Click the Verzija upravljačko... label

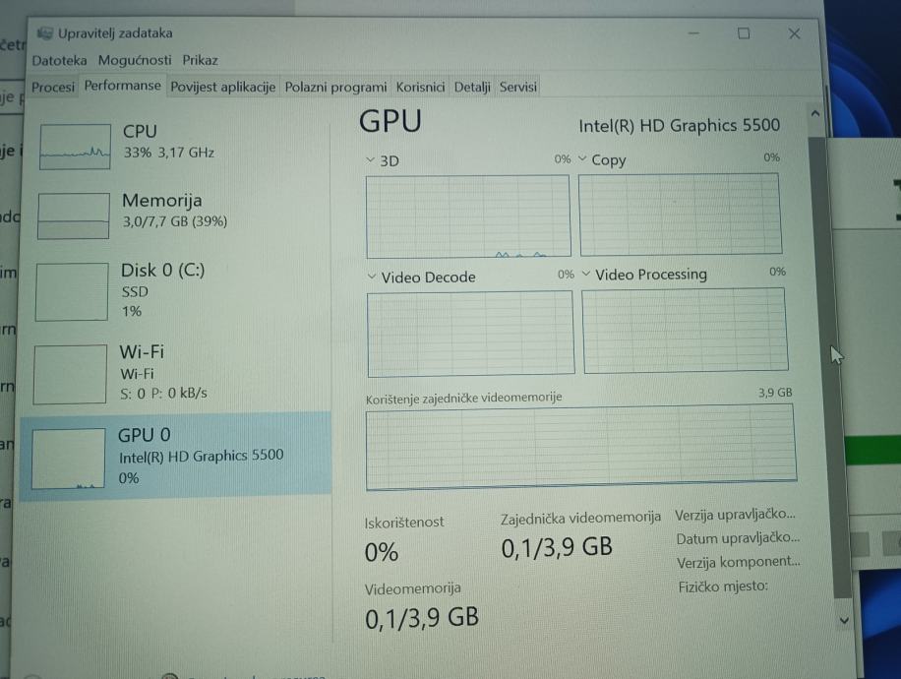[735, 515]
